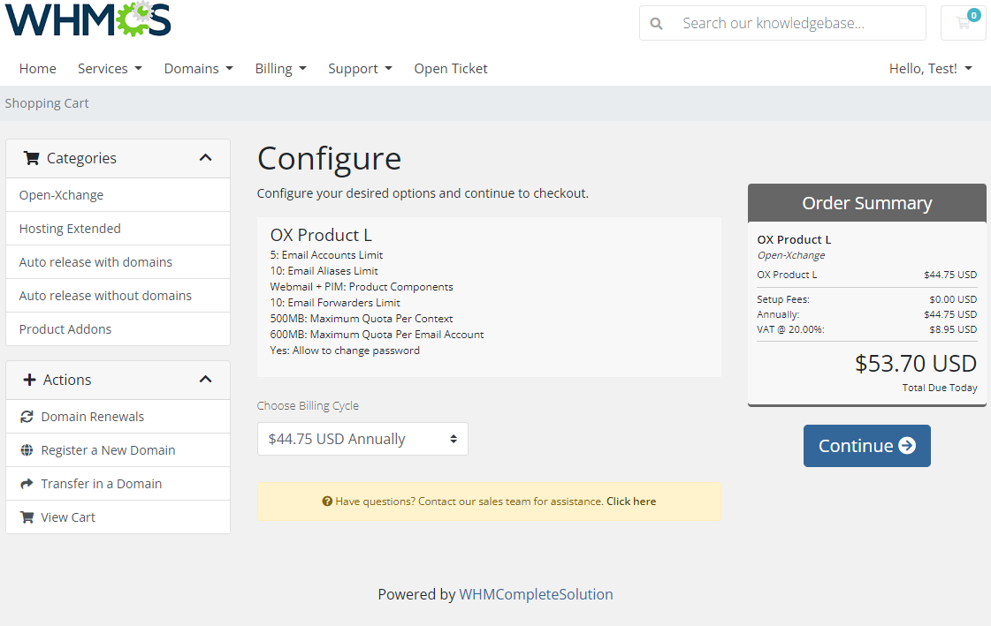991x626 pixels.
Task: Open the shopping cart icon in header
Action: point(964,23)
